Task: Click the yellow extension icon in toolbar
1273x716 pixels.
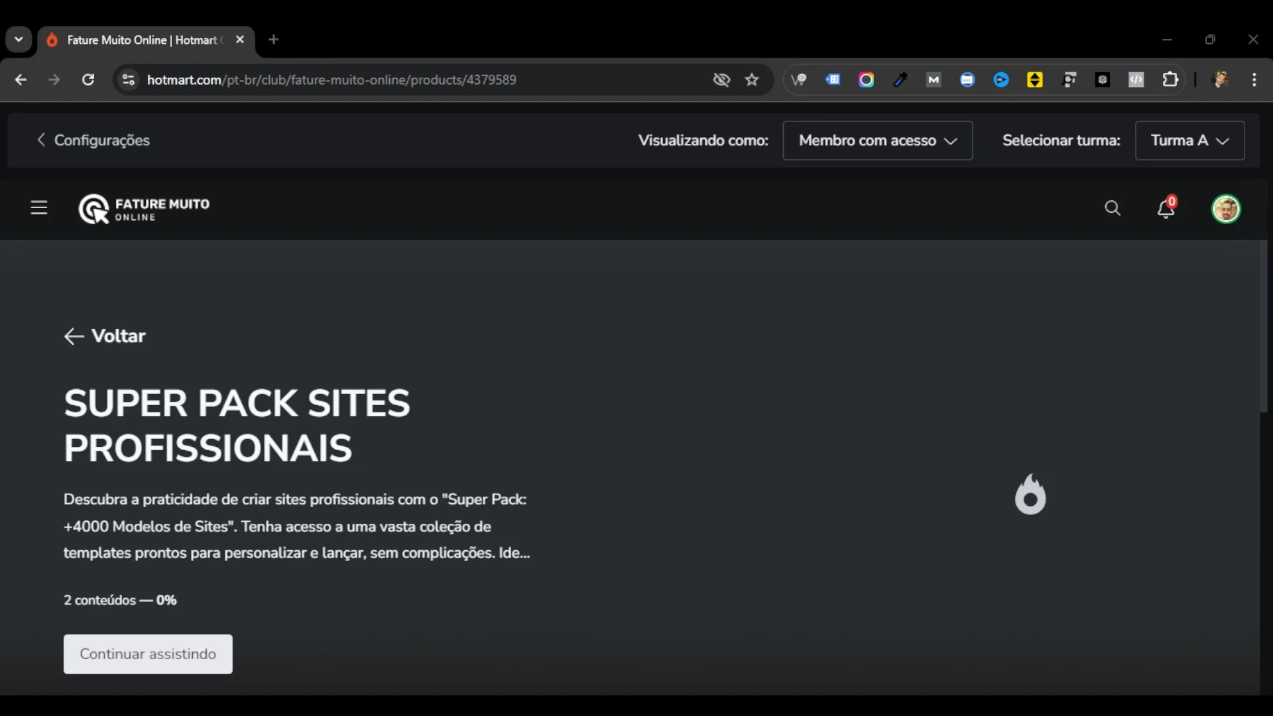Action: click(x=1035, y=80)
